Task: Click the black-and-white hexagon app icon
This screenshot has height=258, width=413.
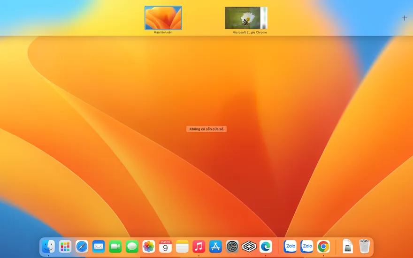Action: click(249, 247)
